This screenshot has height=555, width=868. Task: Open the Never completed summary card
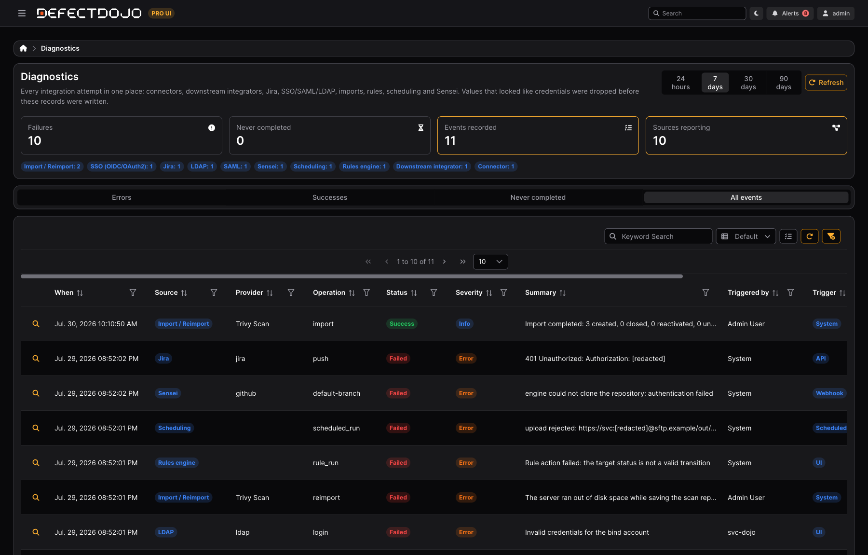[330, 135]
